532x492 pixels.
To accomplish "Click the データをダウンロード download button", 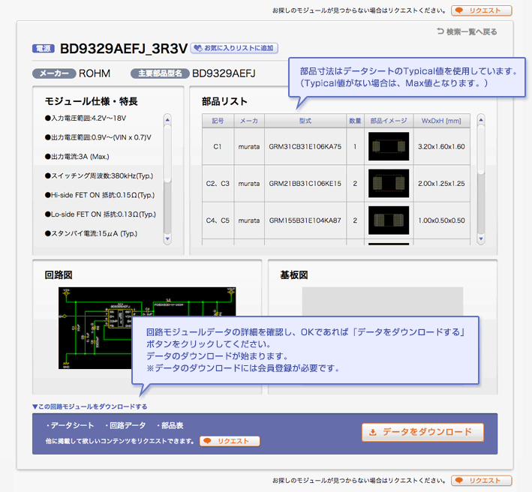I will click(x=422, y=432).
